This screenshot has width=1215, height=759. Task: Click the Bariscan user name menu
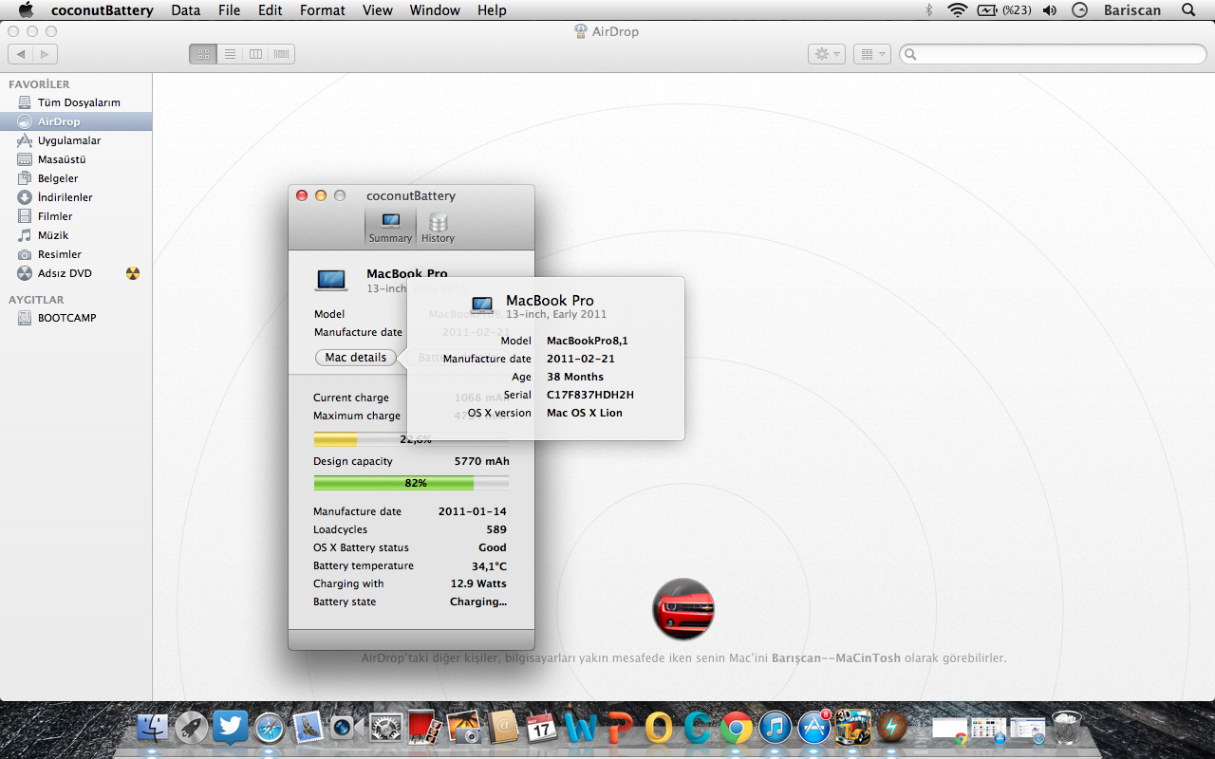pyautogui.click(x=1132, y=10)
